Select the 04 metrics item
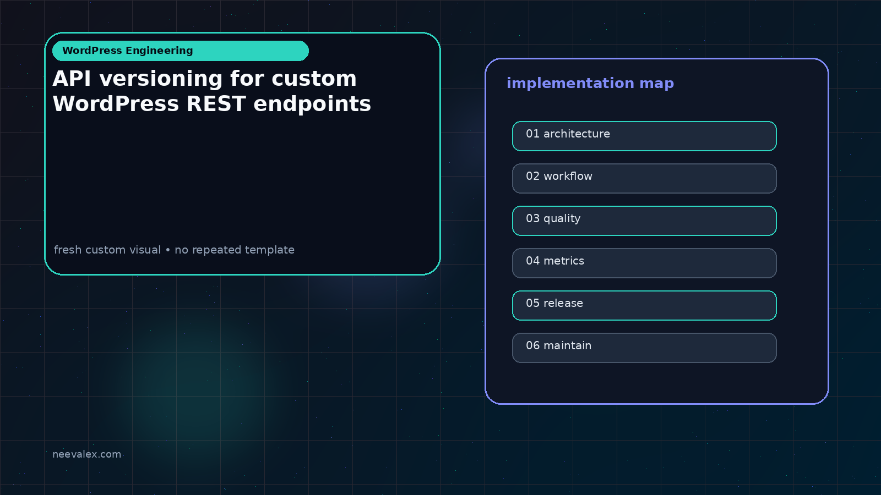881x495 pixels. pyautogui.click(x=644, y=263)
